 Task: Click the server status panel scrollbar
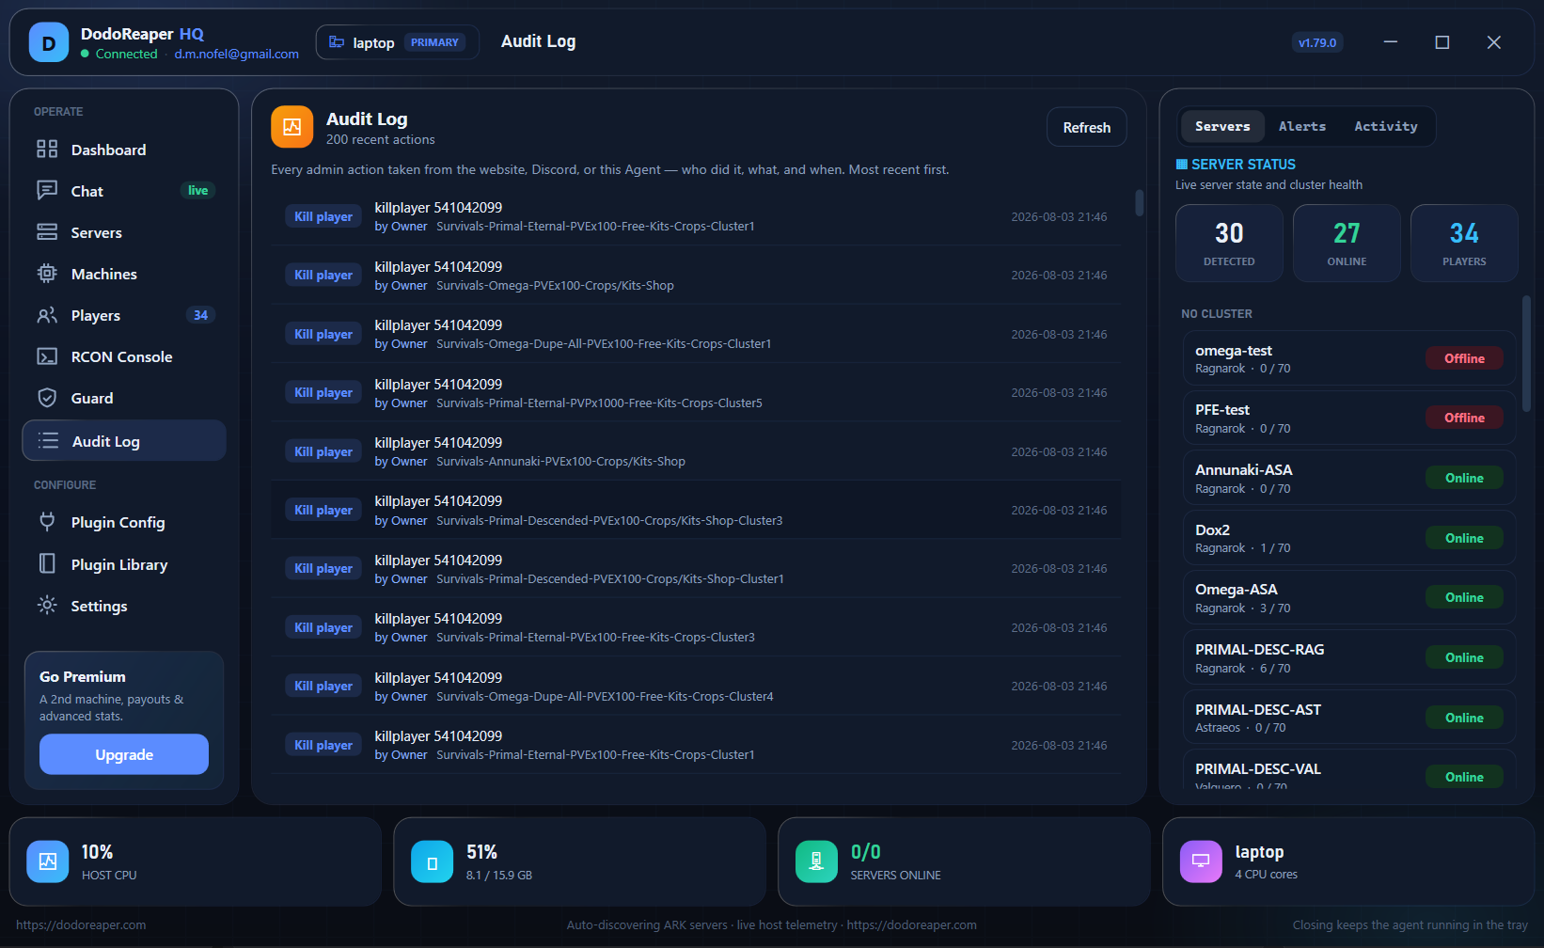(1526, 354)
